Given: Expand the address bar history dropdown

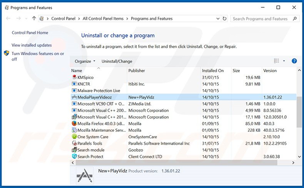Looking at the screenshot, I should tap(218, 18).
